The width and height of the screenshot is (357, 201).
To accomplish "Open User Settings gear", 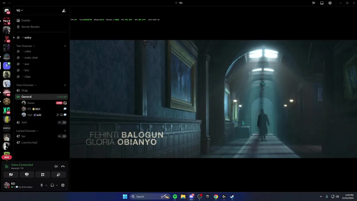I will click(x=63, y=185).
